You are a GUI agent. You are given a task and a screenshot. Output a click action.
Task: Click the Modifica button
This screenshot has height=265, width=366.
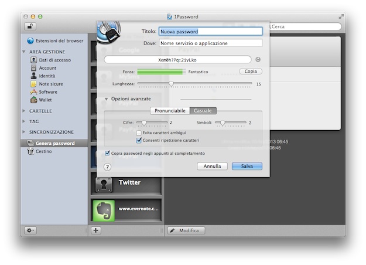186,230
